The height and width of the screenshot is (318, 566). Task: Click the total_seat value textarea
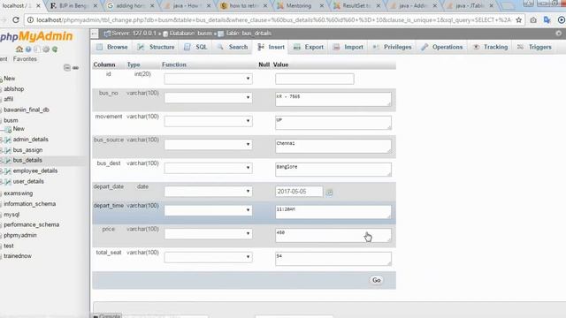[333, 259]
